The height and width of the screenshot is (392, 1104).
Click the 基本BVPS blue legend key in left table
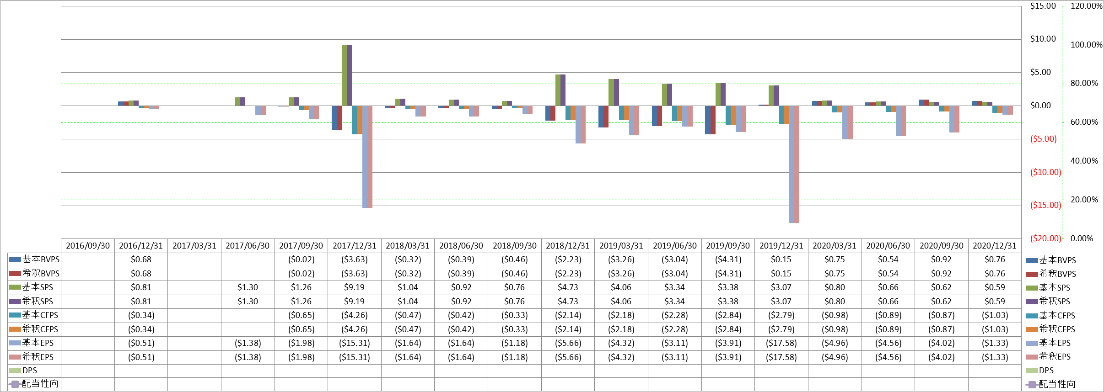15,260
